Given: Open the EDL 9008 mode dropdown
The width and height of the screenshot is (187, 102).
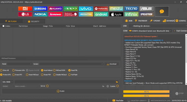Looking at the screenshot, I should click(x=8, y=82).
